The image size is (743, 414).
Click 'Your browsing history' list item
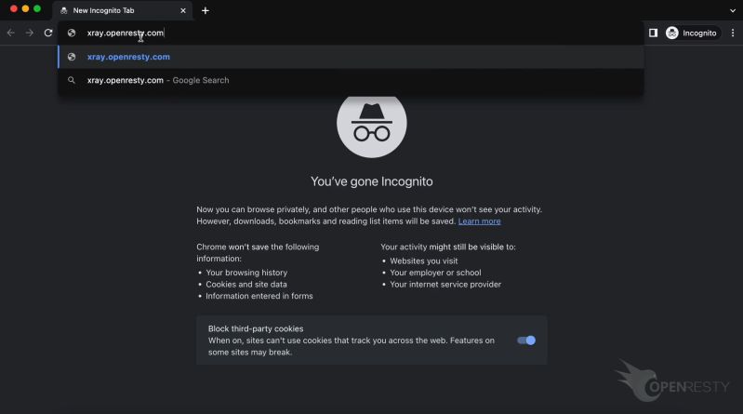(246, 273)
